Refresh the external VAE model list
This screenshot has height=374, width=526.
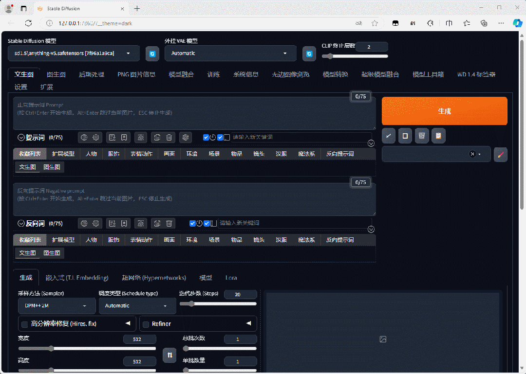pyautogui.click(x=309, y=53)
